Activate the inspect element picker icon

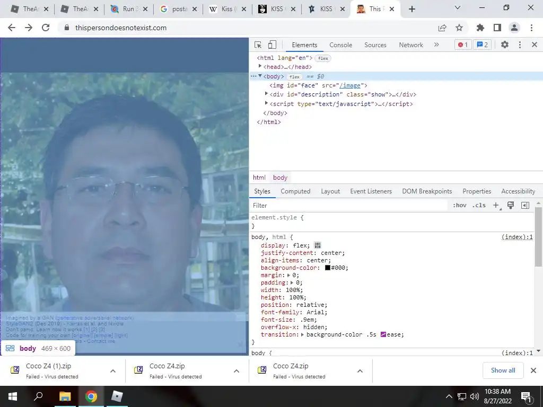click(x=258, y=45)
